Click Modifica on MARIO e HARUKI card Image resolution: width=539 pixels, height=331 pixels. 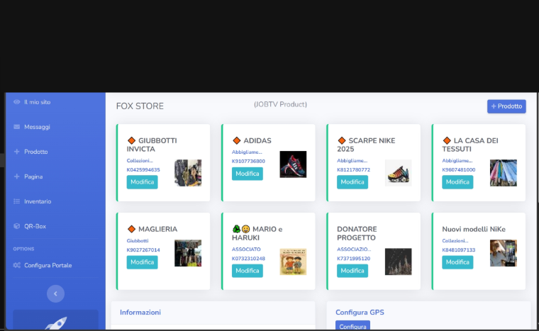[247, 271]
